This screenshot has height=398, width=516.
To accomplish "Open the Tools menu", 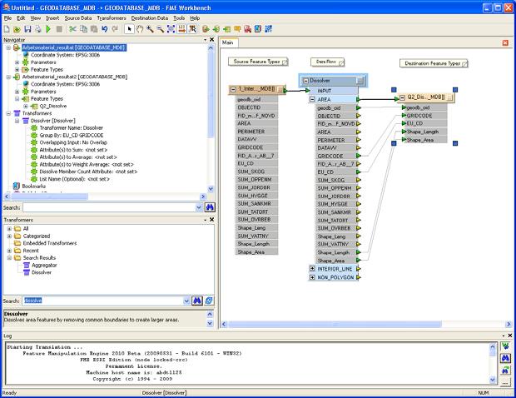I will tap(179, 18).
